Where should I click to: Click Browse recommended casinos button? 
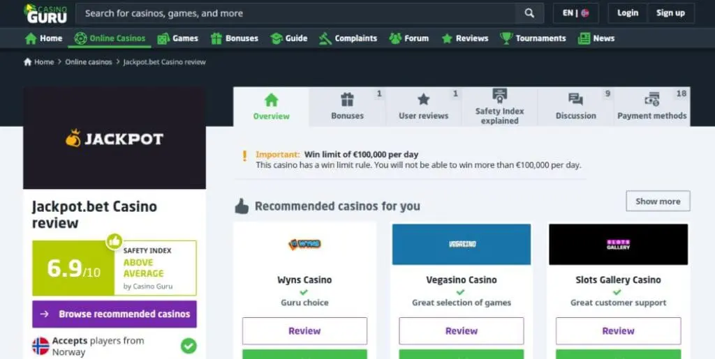click(115, 314)
